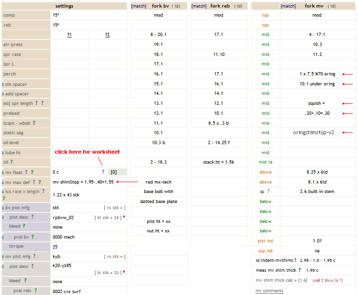Image resolution: width=358 pixels, height=295 pixels.
Task: Click the green help icon beside prel bv
Action: (x=33, y=237)
